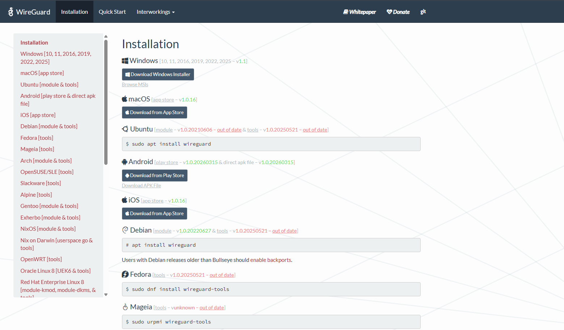Click the book icon next to Whitepaper
Viewport: 564px width, 330px height.
pos(346,12)
